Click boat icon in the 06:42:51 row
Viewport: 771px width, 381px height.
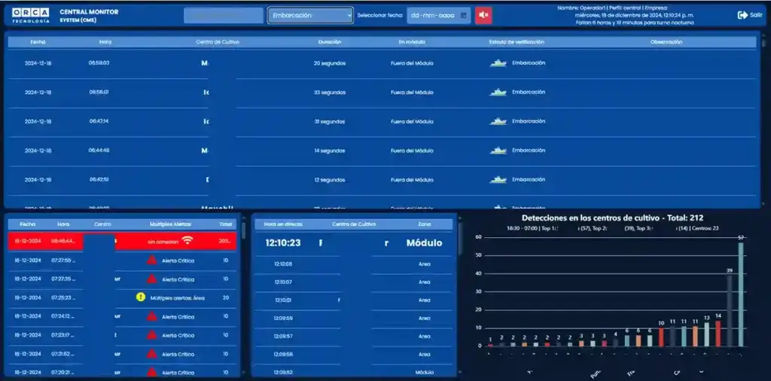(498, 180)
